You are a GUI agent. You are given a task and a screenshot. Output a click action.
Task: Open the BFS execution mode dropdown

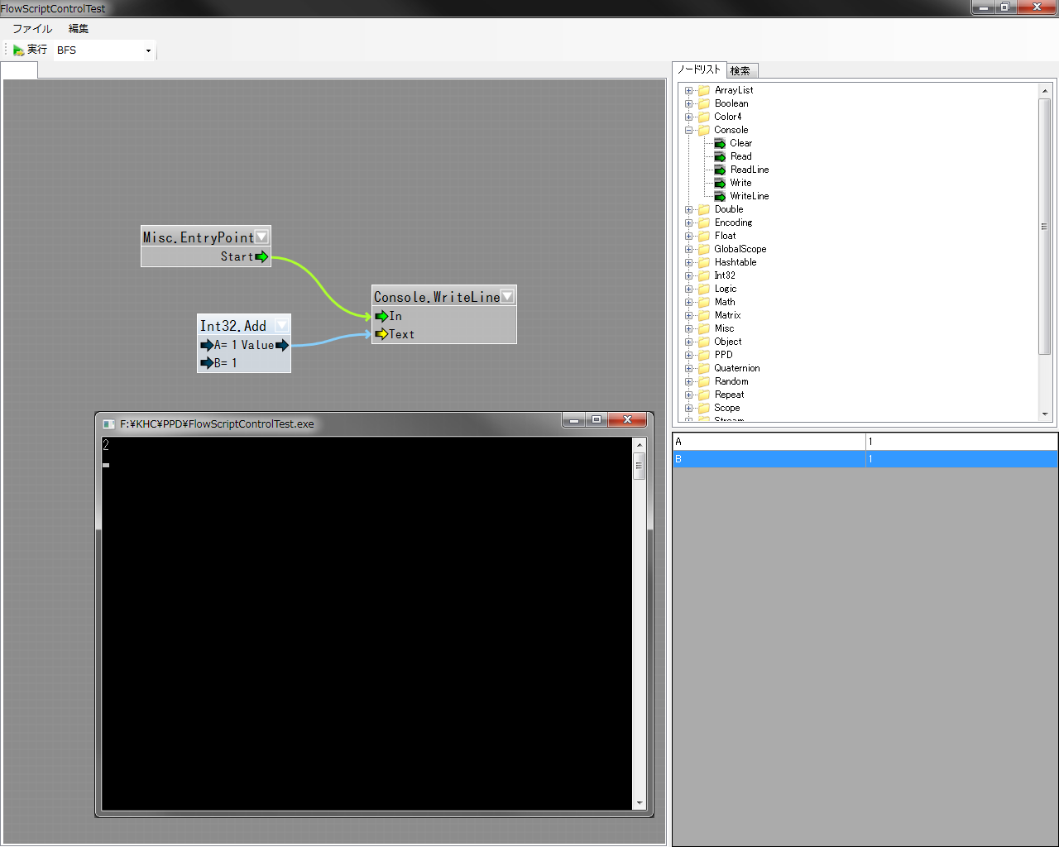(148, 50)
